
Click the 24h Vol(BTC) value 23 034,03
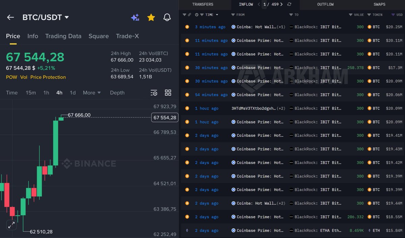pos(150,60)
